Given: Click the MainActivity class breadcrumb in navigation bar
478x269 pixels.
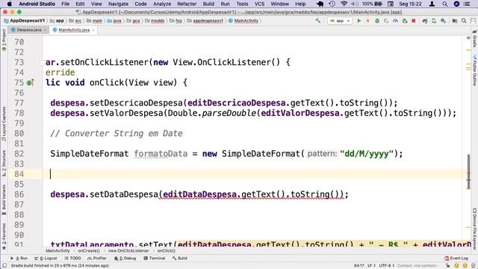Looking at the screenshot, I should point(243,21).
